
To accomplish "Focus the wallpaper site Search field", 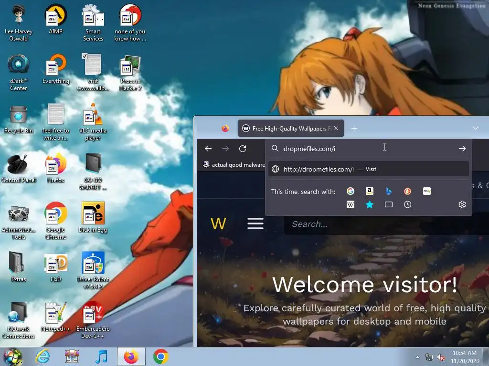I will point(387,224).
